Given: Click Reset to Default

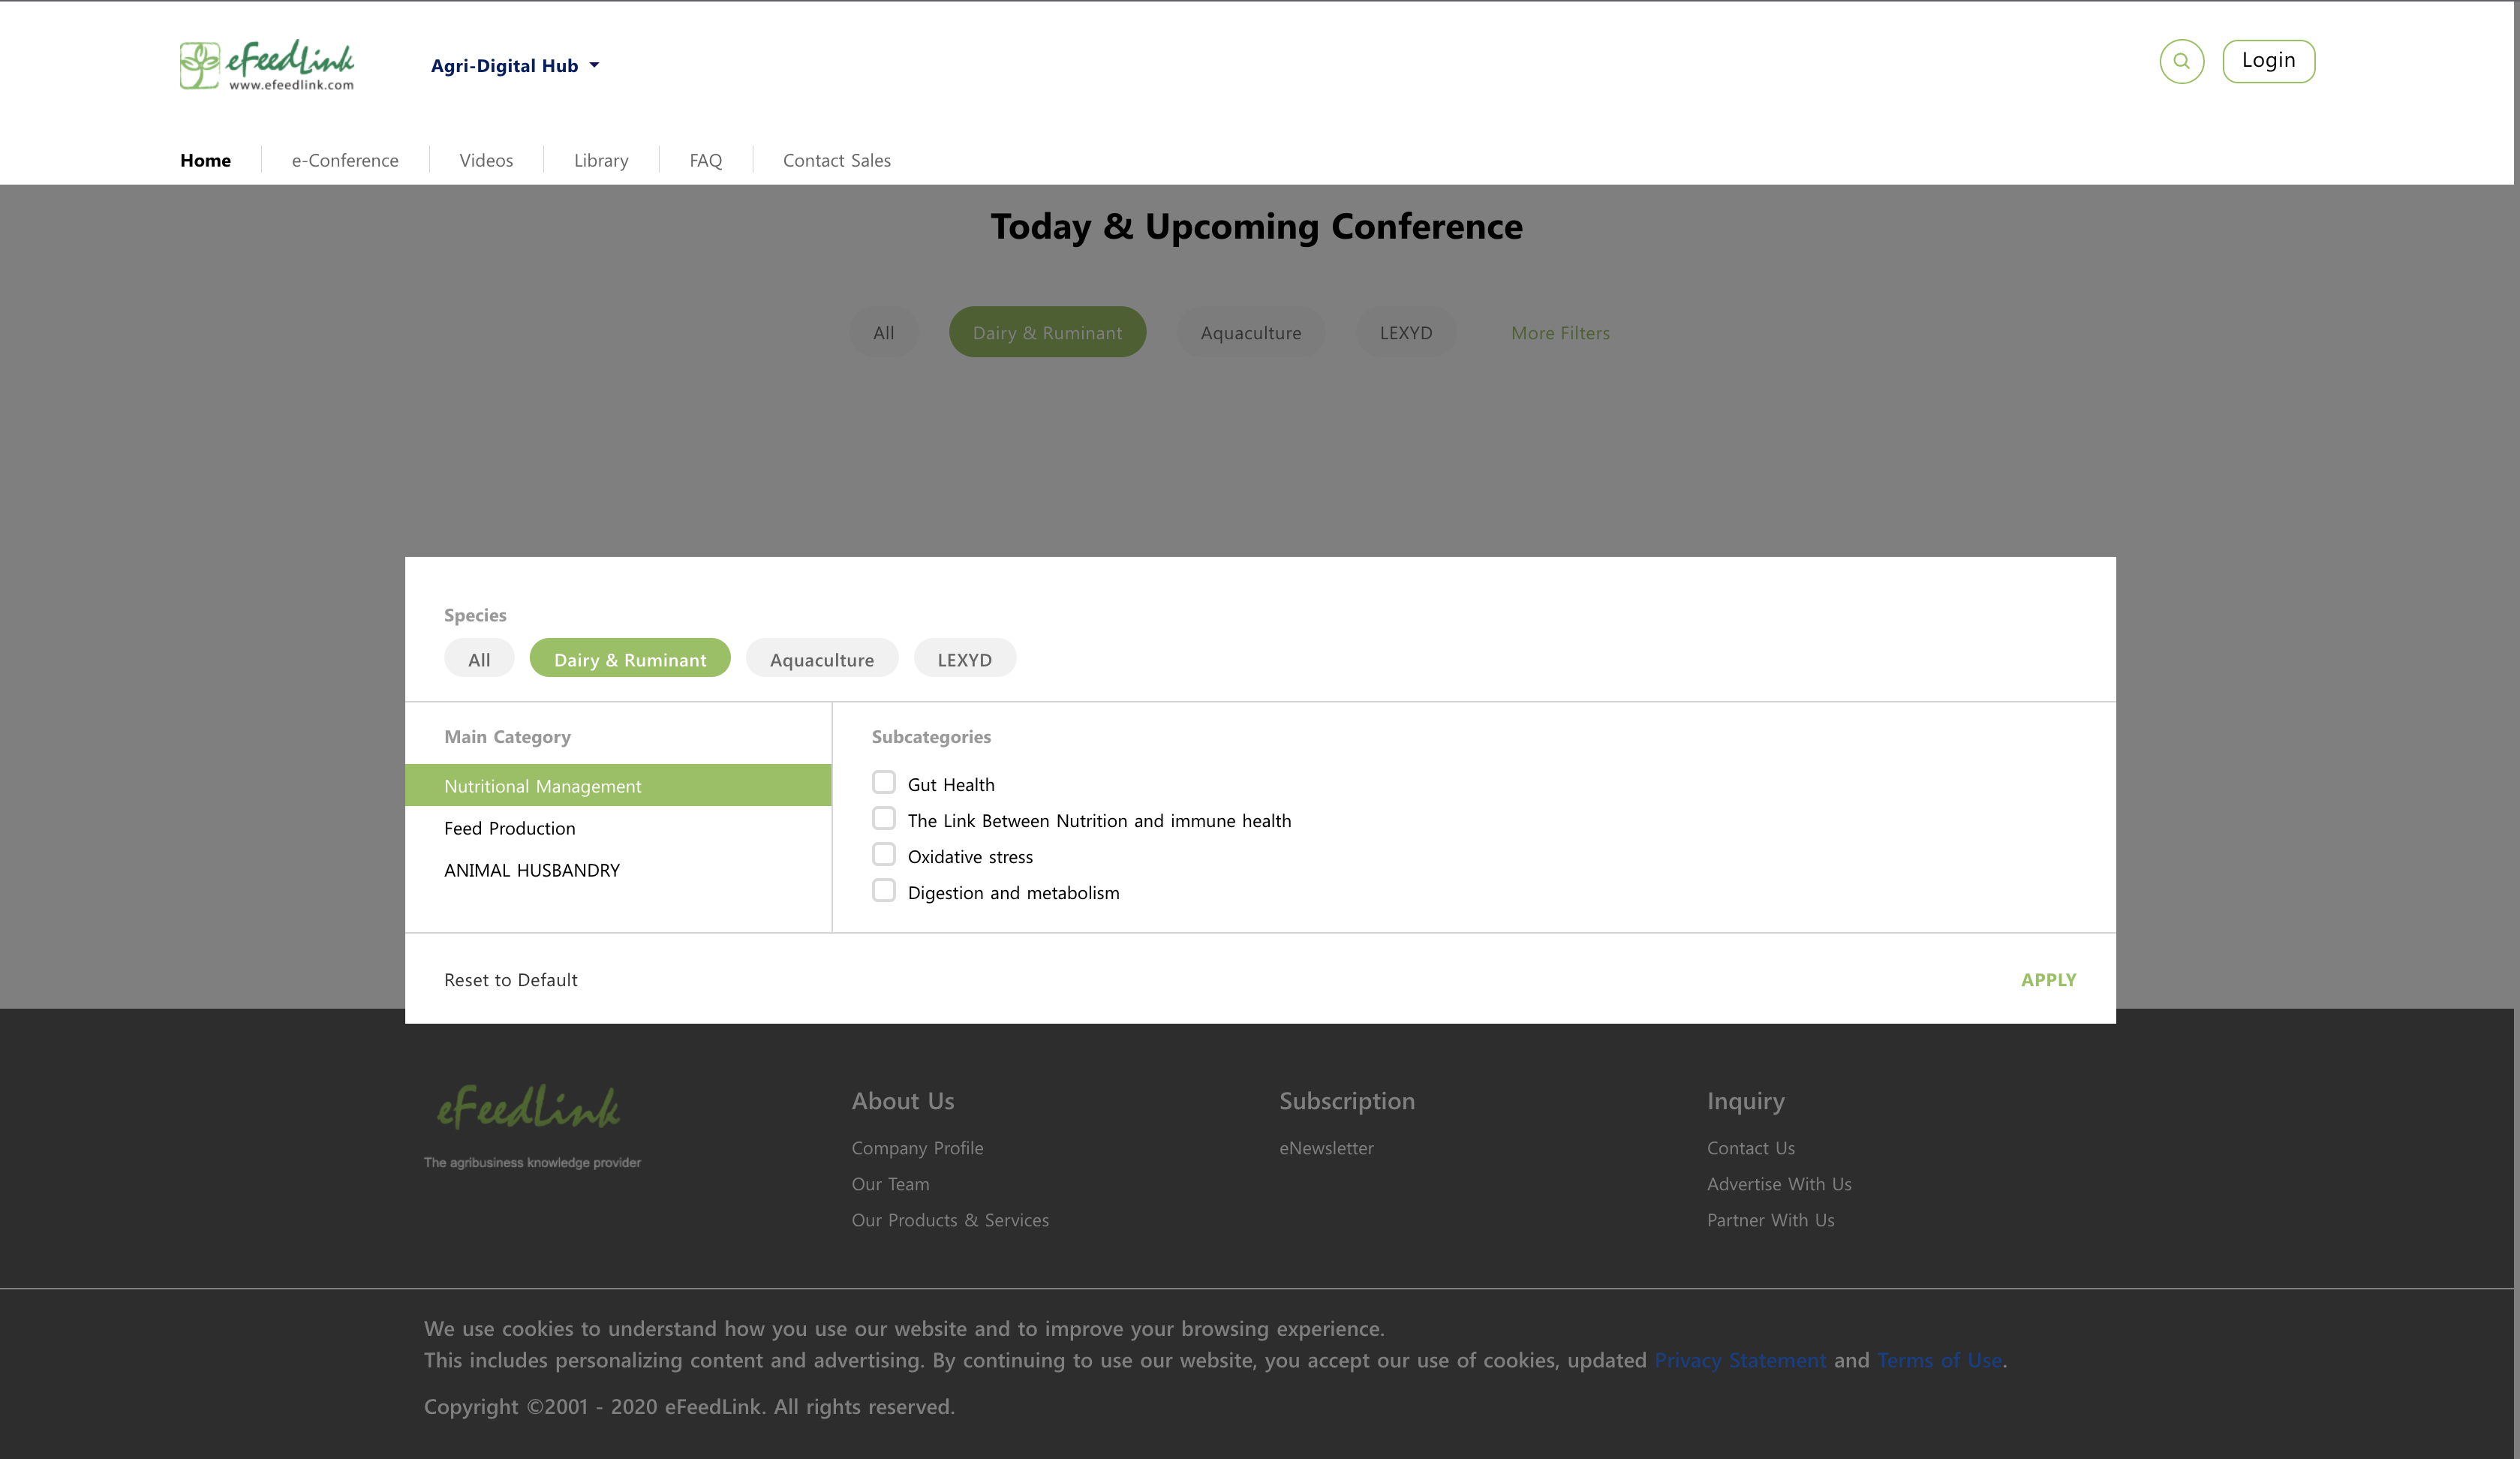Looking at the screenshot, I should (x=511, y=980).
